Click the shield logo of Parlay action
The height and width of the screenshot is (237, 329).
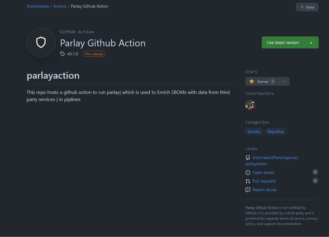click(41, 42)
